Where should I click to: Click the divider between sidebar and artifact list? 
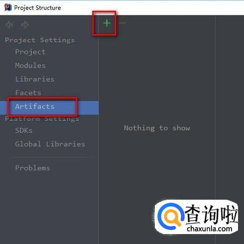[99, 129]
